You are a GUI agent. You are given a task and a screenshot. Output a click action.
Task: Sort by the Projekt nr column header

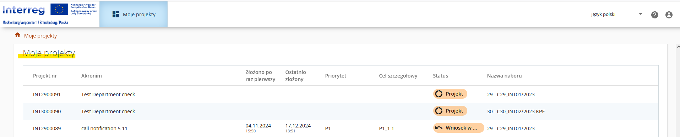coord(45,76)
